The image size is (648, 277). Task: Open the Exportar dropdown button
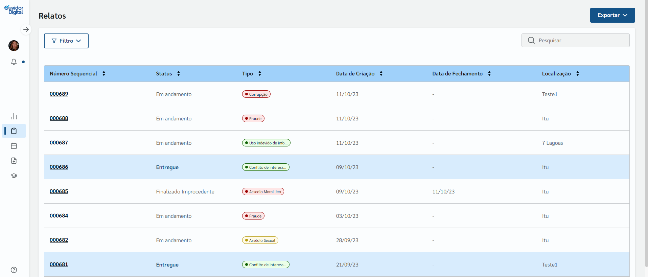pyautogui.click(x=612, y=15)
